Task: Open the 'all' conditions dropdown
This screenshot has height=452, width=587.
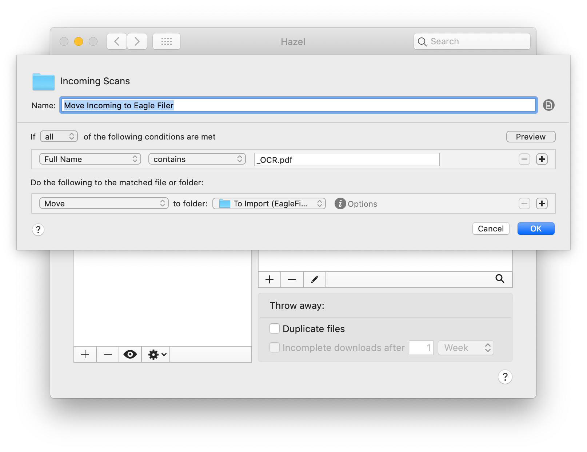Action: 59,137
